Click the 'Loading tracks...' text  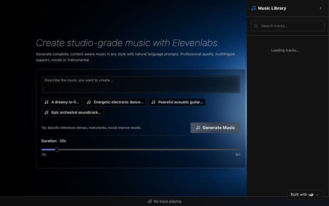click(x=285, y=50)
